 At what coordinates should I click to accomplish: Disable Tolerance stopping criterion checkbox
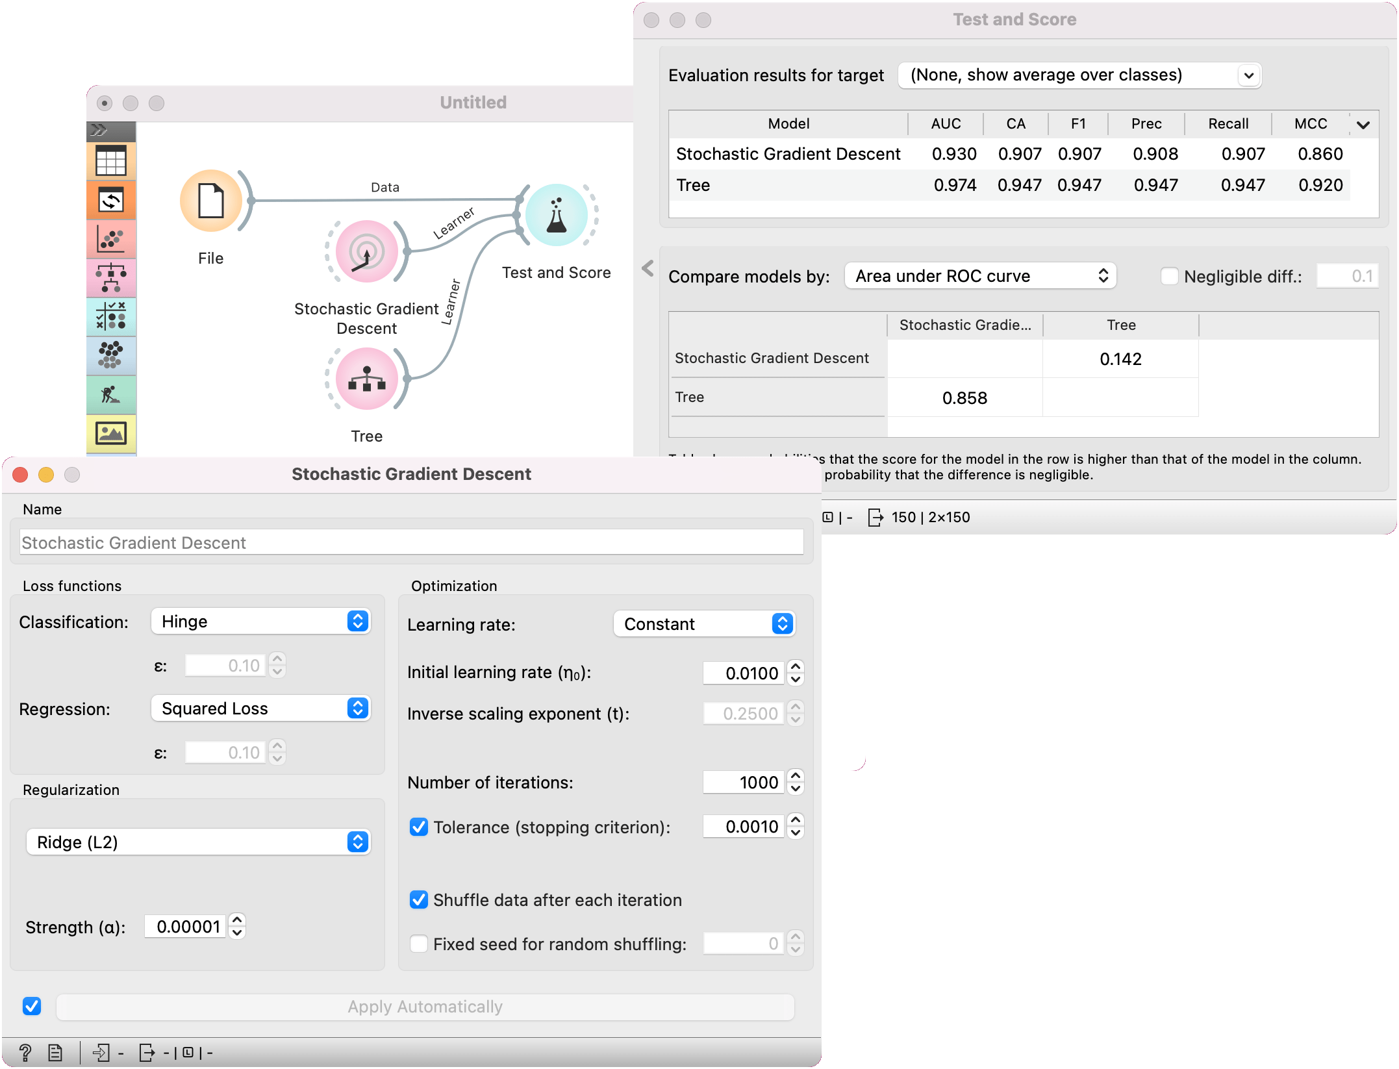(419, 827)
